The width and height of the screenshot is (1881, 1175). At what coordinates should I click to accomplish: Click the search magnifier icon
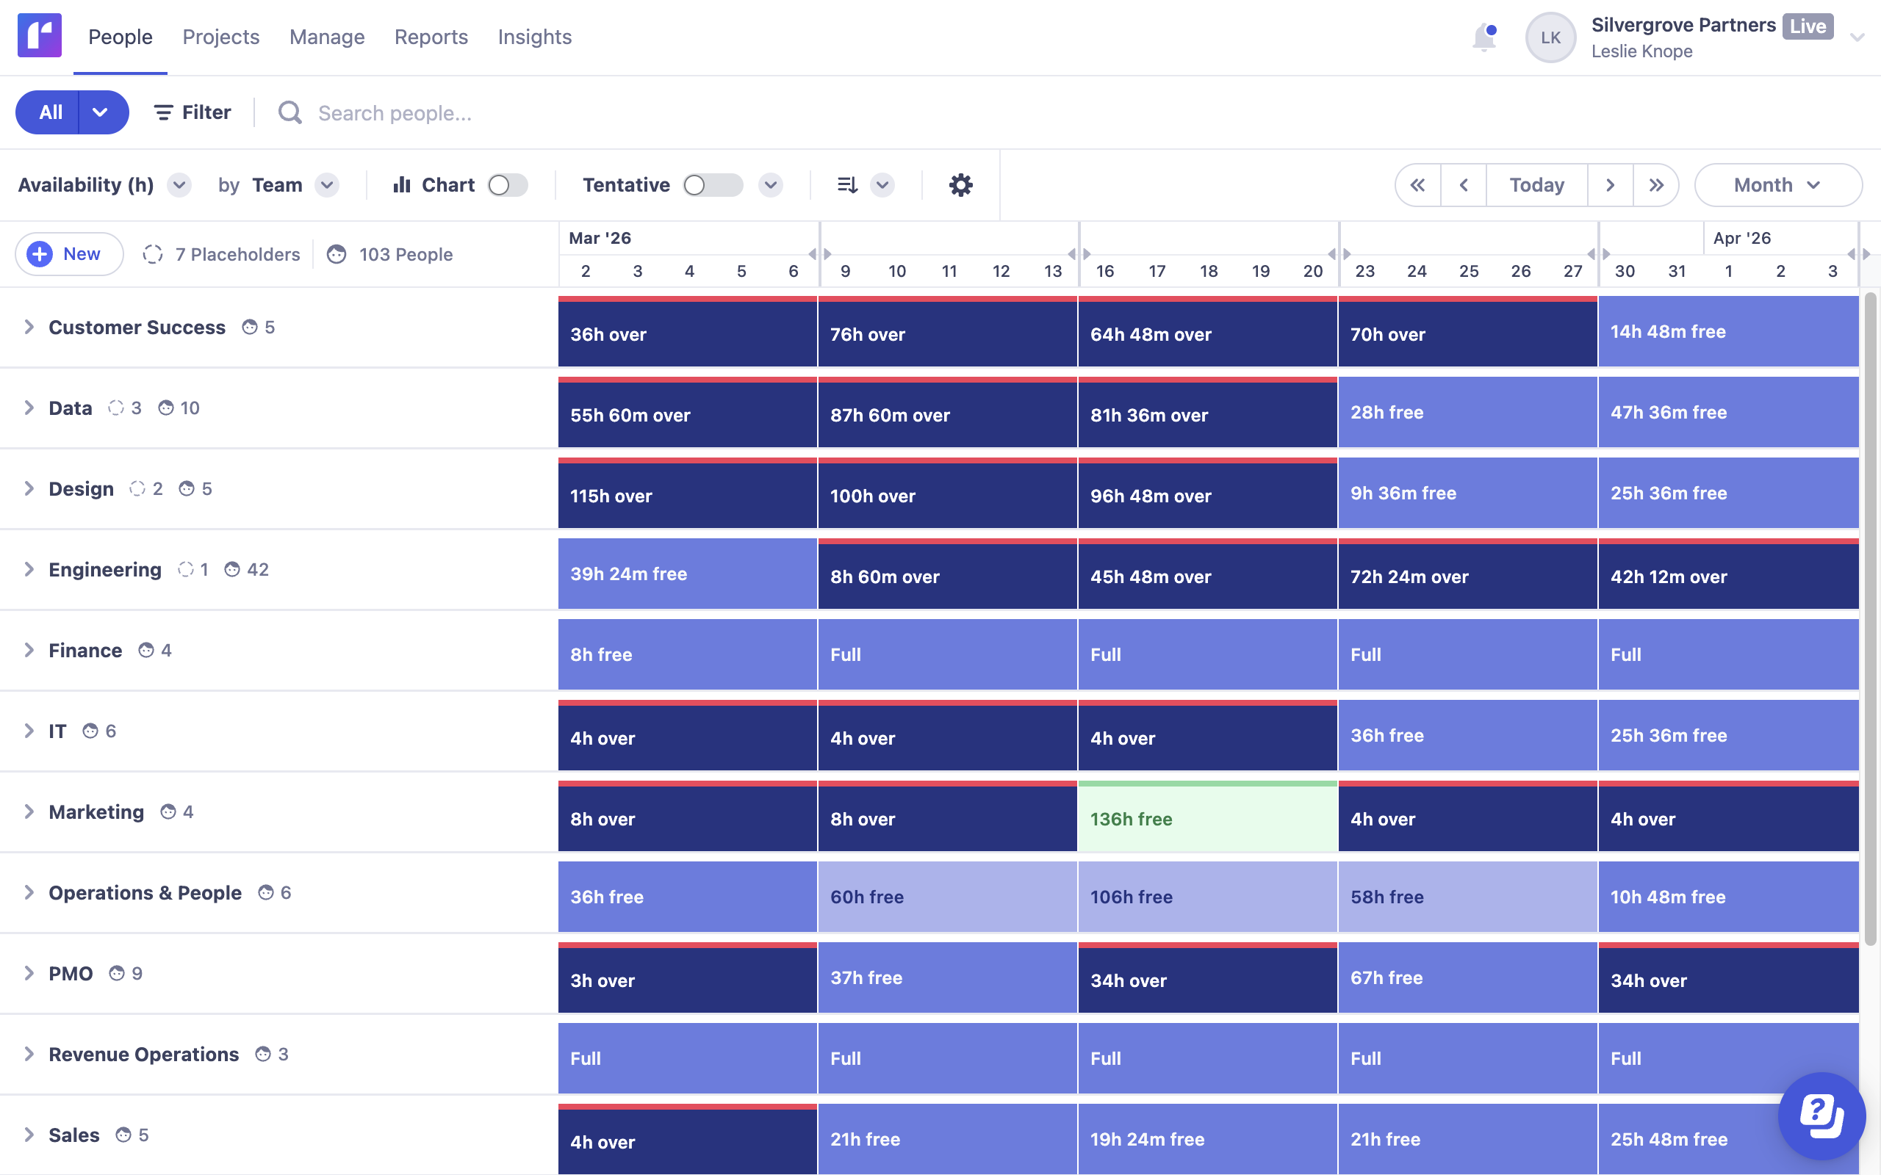coord(290,112)
